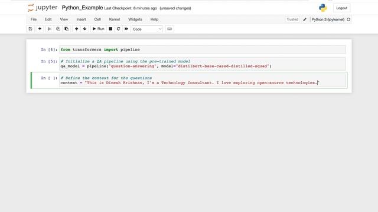378x212 pixels.
Task: Click the save and checkpoint icon
Action: 30,29
